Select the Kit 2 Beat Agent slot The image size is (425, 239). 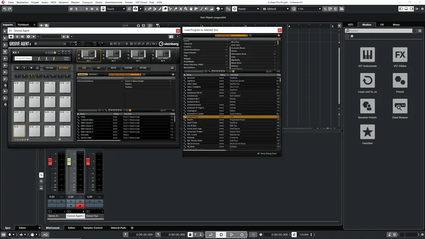[x=113, y=55]
